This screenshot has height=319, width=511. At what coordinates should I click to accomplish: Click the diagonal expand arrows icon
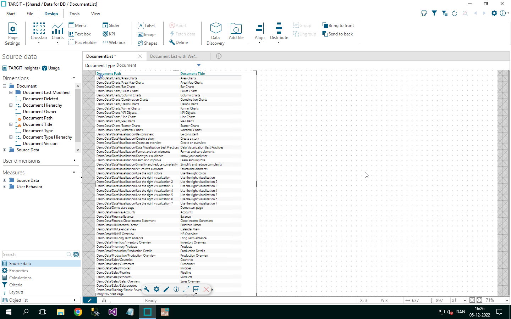[186, 289]
